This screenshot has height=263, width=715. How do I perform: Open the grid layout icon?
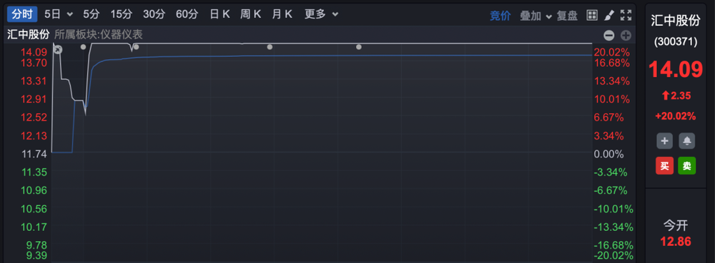click(592, 15)
